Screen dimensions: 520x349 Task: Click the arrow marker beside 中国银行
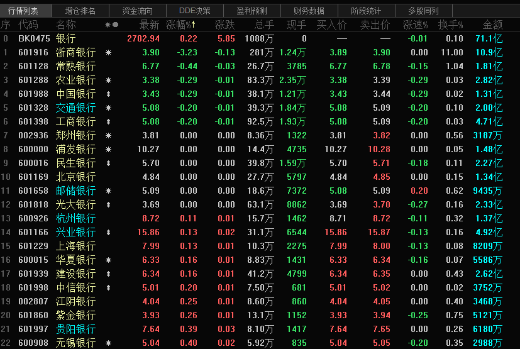[x=108, y=94]
